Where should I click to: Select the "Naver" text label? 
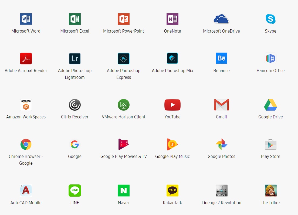click(124, 203)
